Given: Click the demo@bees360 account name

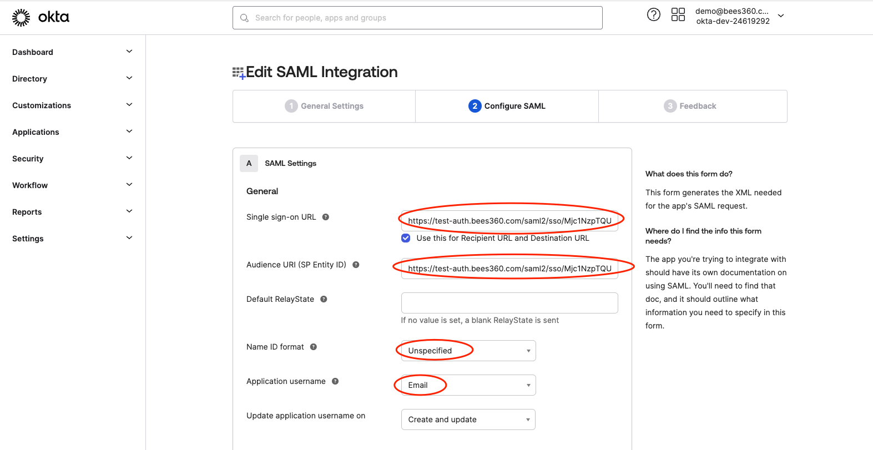Looking at the screenshot, I should (x=732, y=11).
